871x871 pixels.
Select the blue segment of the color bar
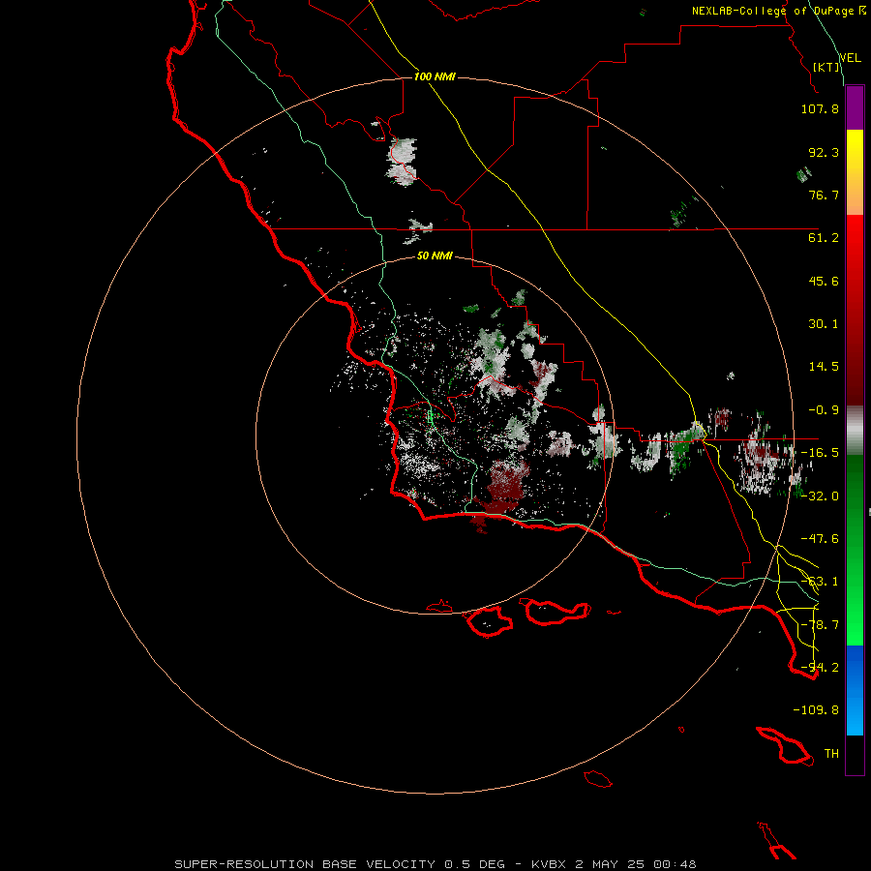tap(855, 690)
